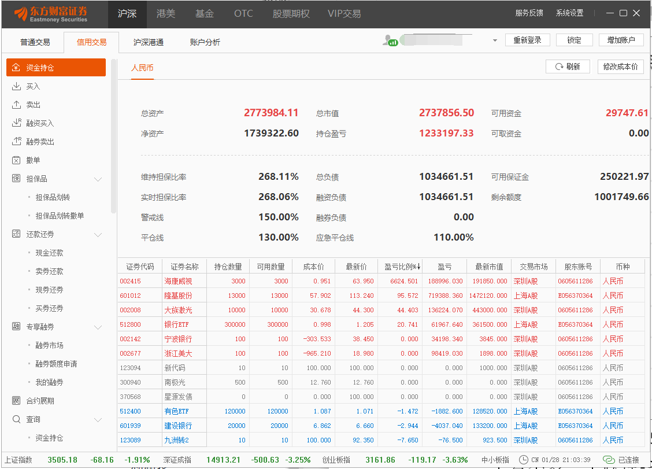Select the 隆基股份 holdings row

381,296
